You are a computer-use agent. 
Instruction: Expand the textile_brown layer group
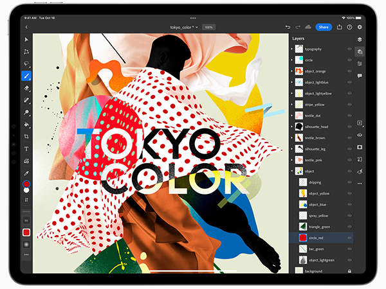[292, 138]
